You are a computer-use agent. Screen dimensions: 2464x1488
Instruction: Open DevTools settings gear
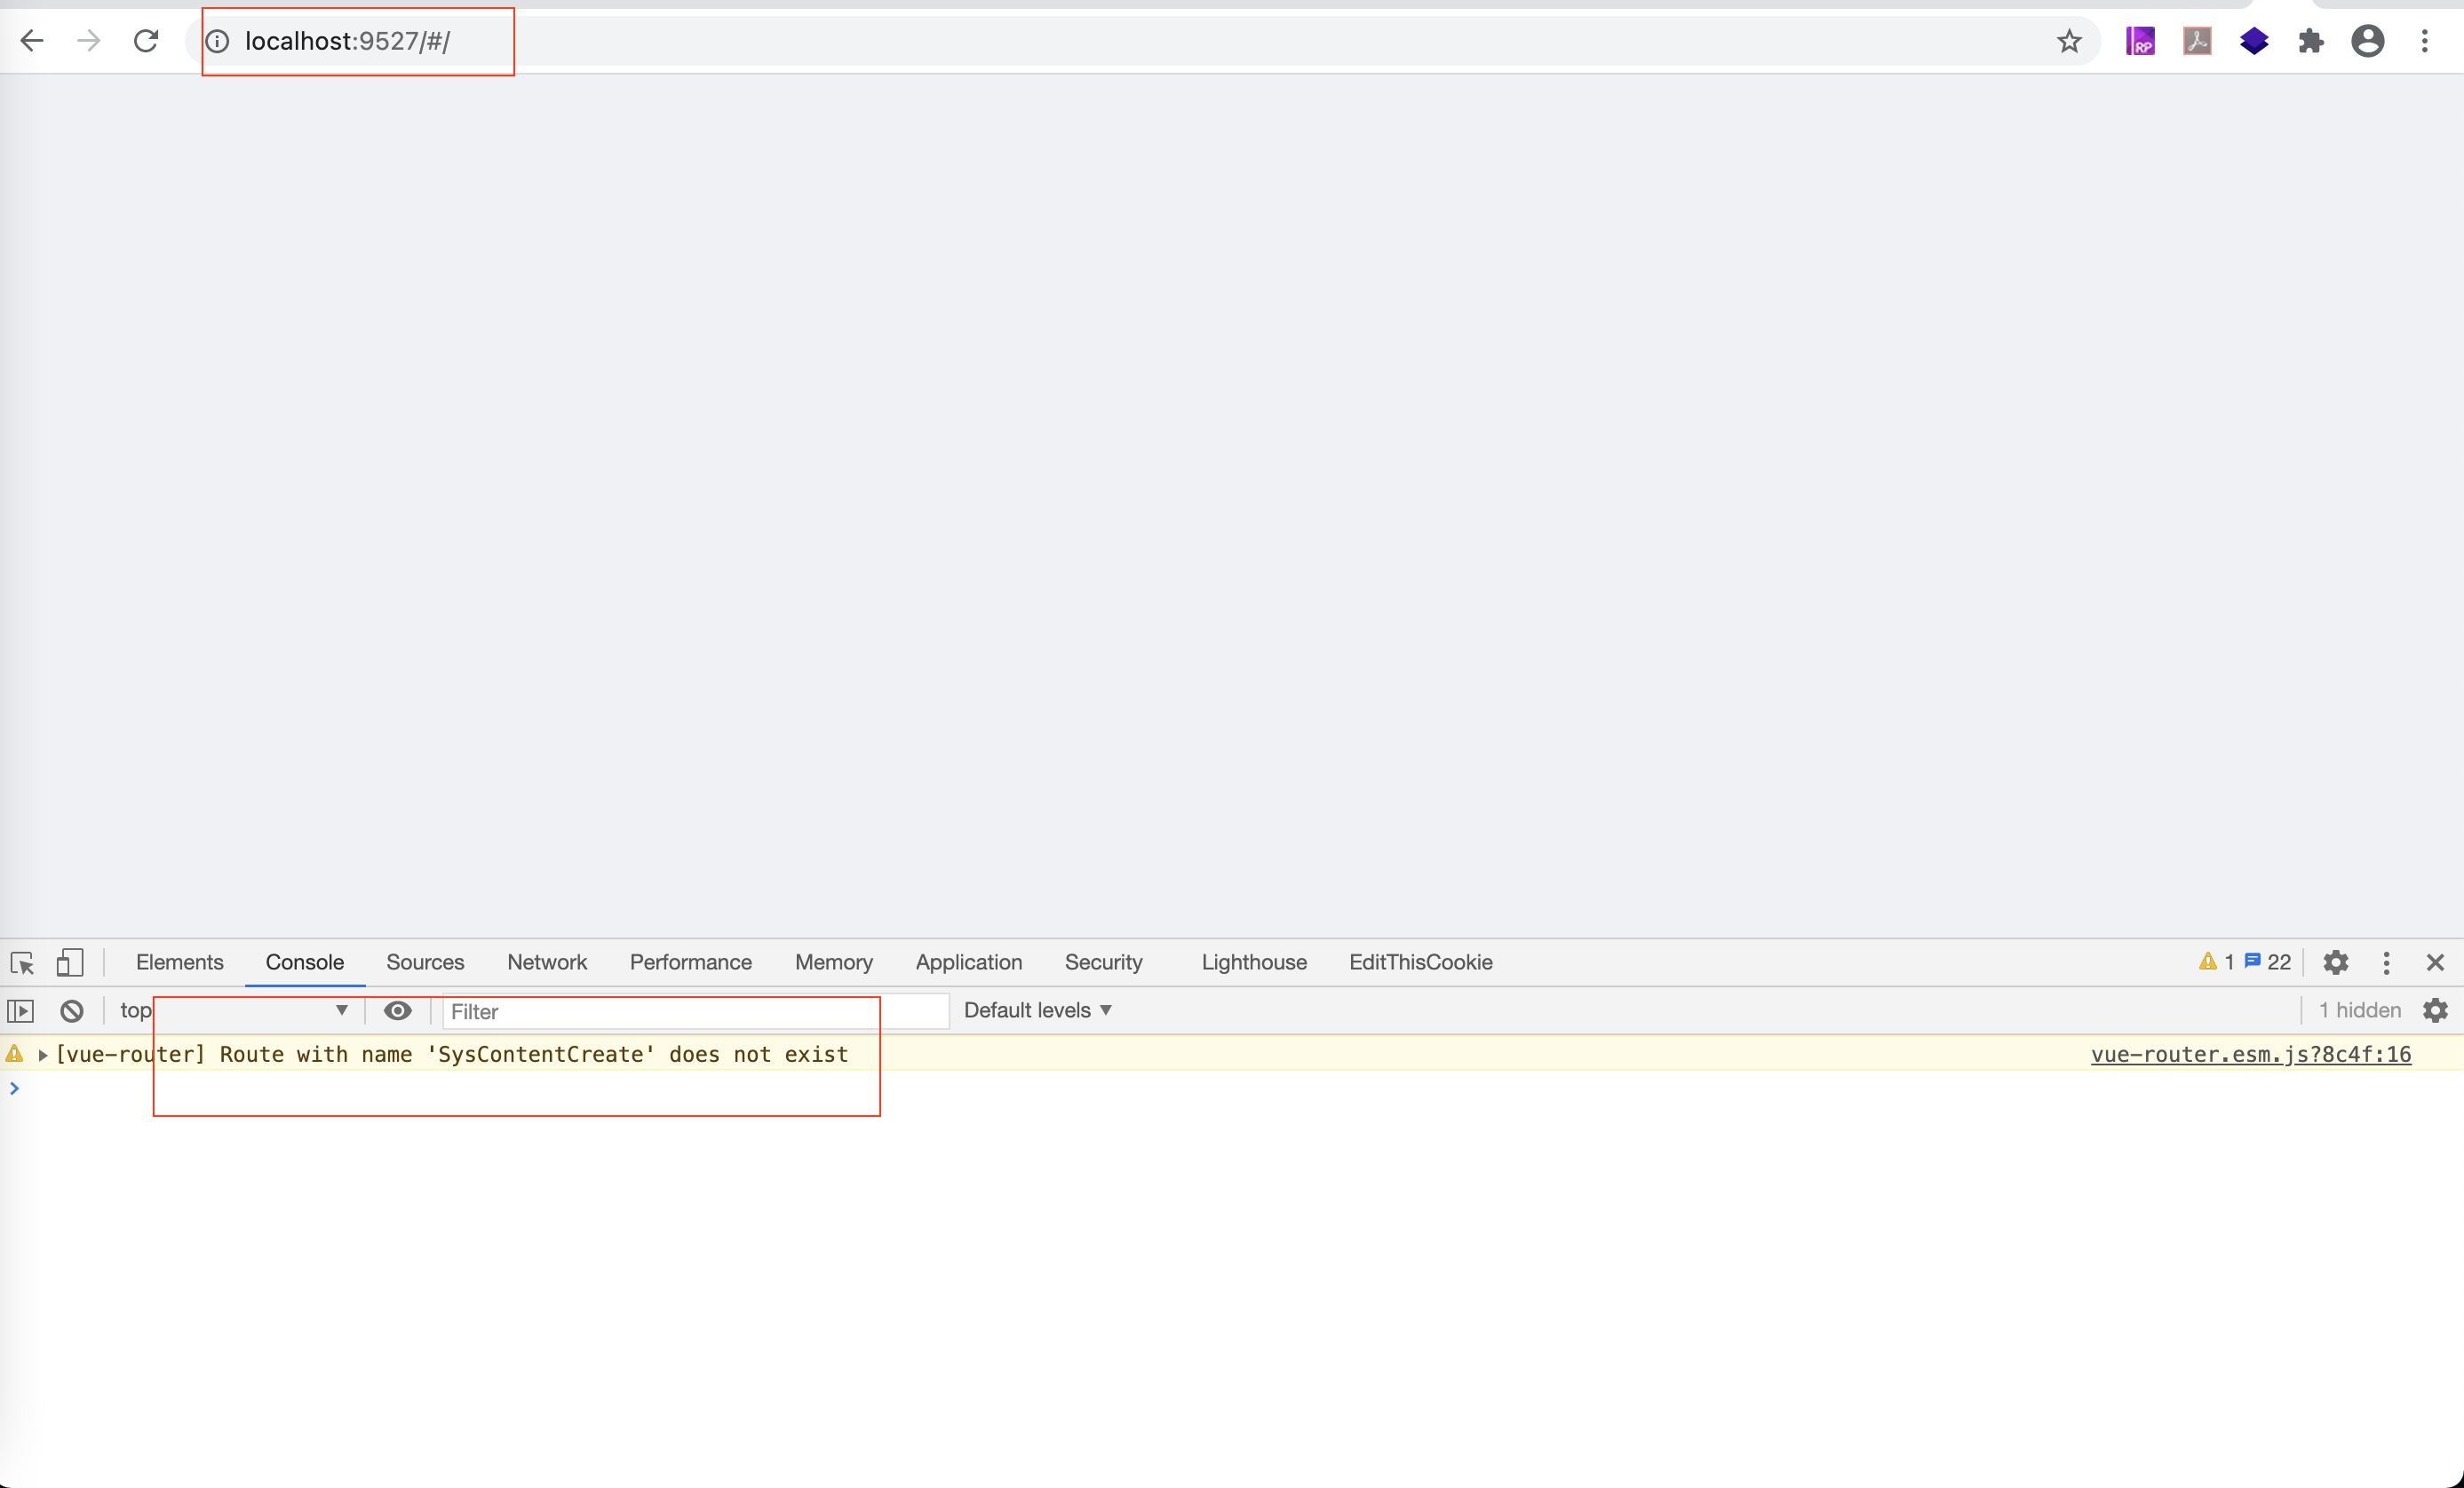coord(2336,962)
